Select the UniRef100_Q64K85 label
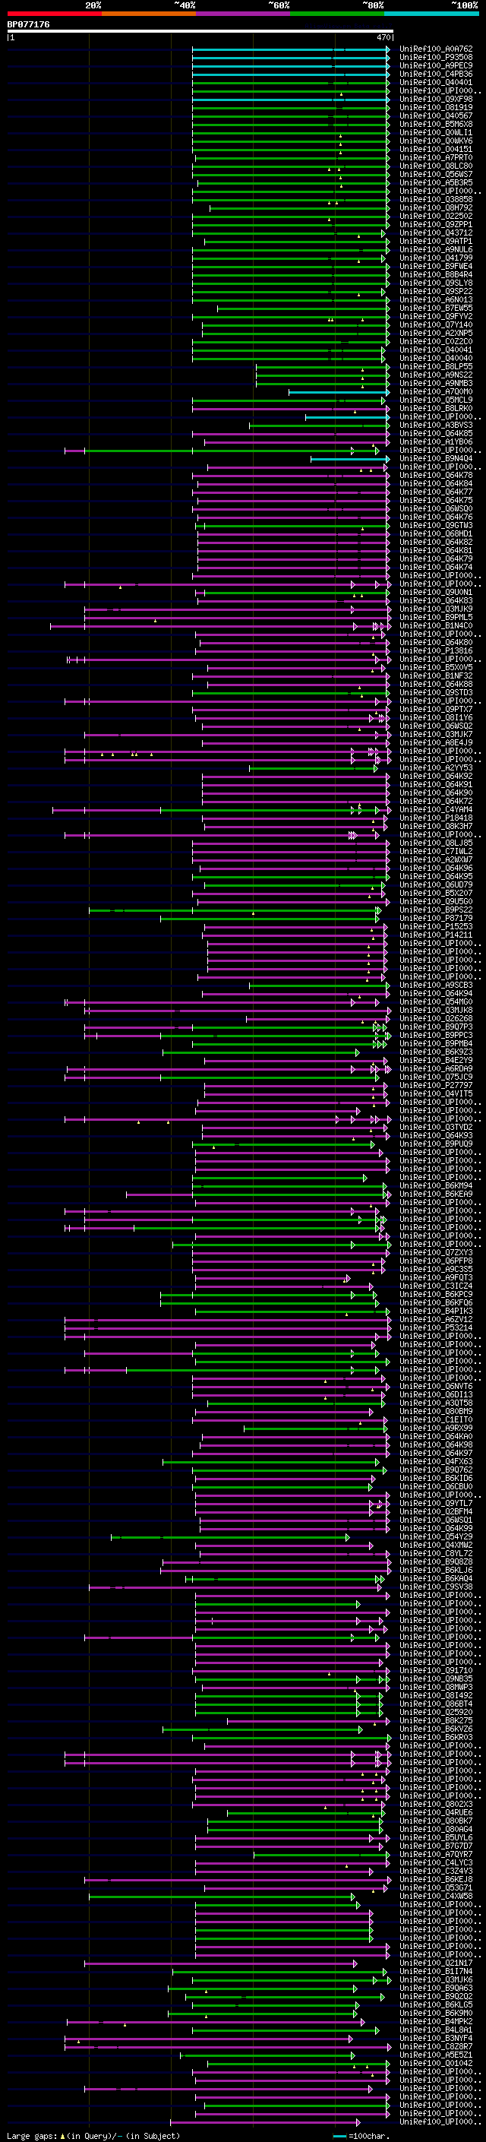Viewport: 486px width, 2142px height. [436, 433]
